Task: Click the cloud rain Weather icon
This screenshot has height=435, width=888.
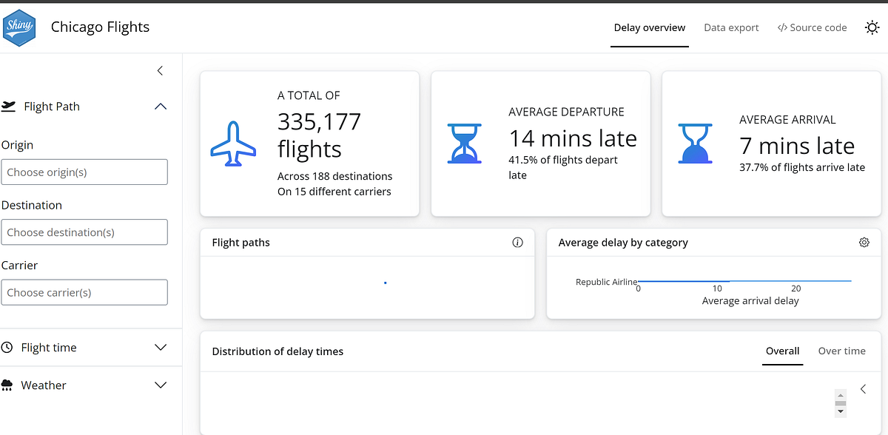Action: coord(7,385)
